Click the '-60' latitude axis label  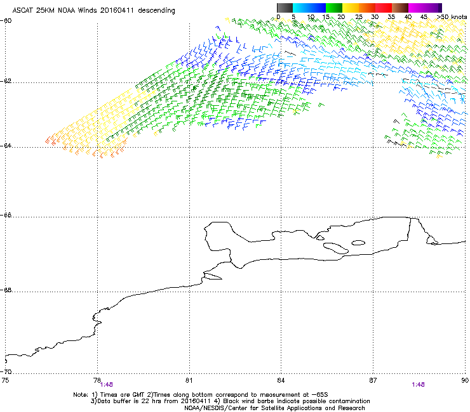(x=6, y=21)
